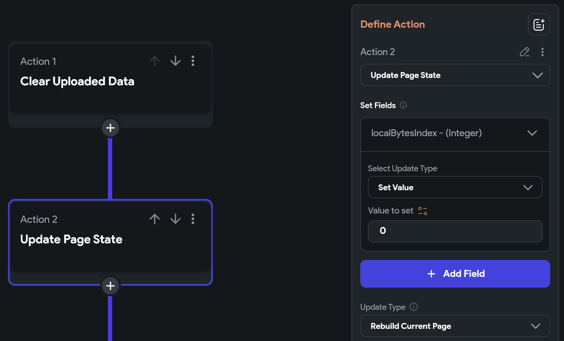Open Action 1 three-dot options menu

193,61
